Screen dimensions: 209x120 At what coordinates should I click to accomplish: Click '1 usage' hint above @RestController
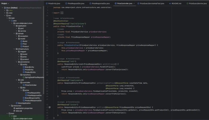(x=56, y=18)
